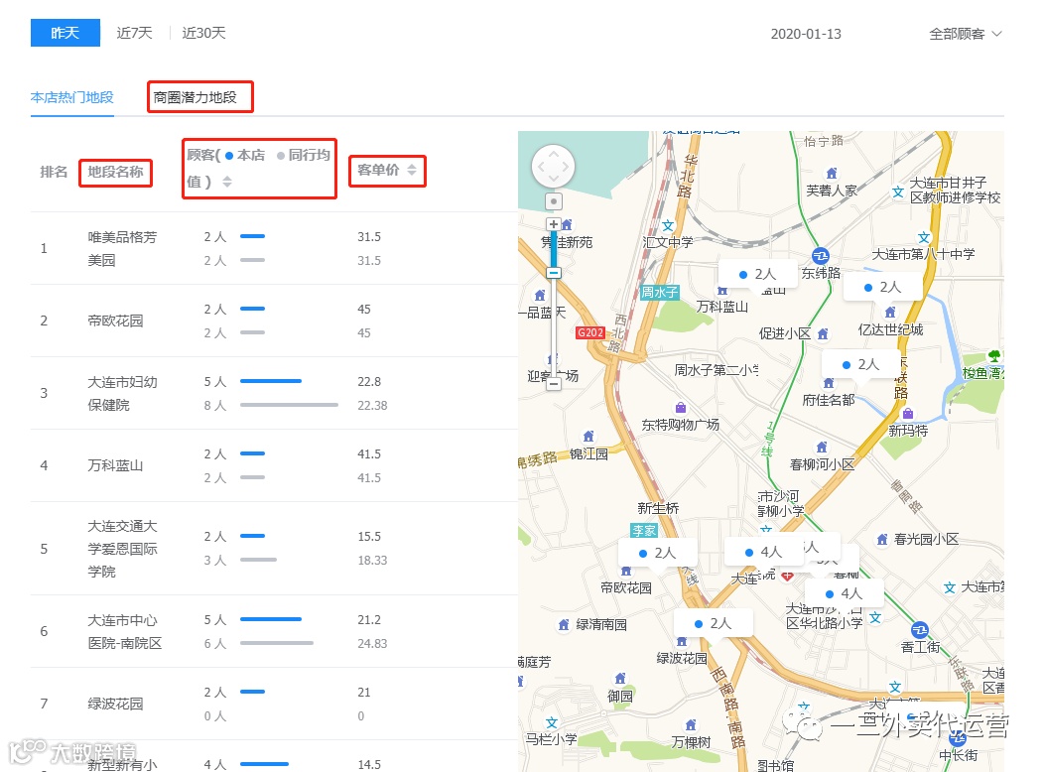The height and width of the screenshot is (772, 1044).
Task: Select the 万科蓝山 table row name
Action: pos(115,465)
